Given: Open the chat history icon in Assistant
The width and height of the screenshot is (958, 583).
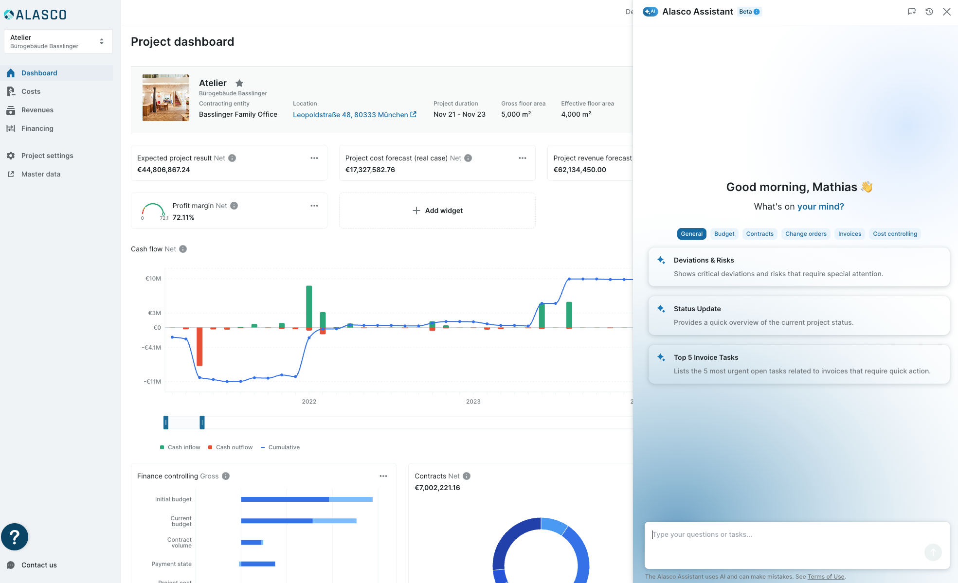Looking at the screenshot, I should pyautogui.click(x=929, y=12).
